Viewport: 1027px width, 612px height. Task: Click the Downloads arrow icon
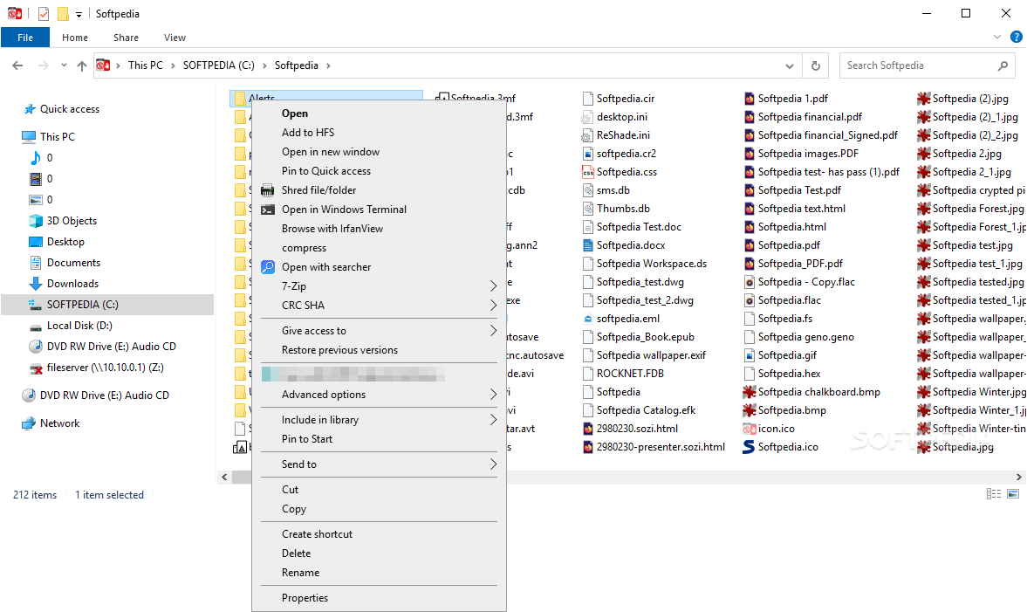[36, 284]
